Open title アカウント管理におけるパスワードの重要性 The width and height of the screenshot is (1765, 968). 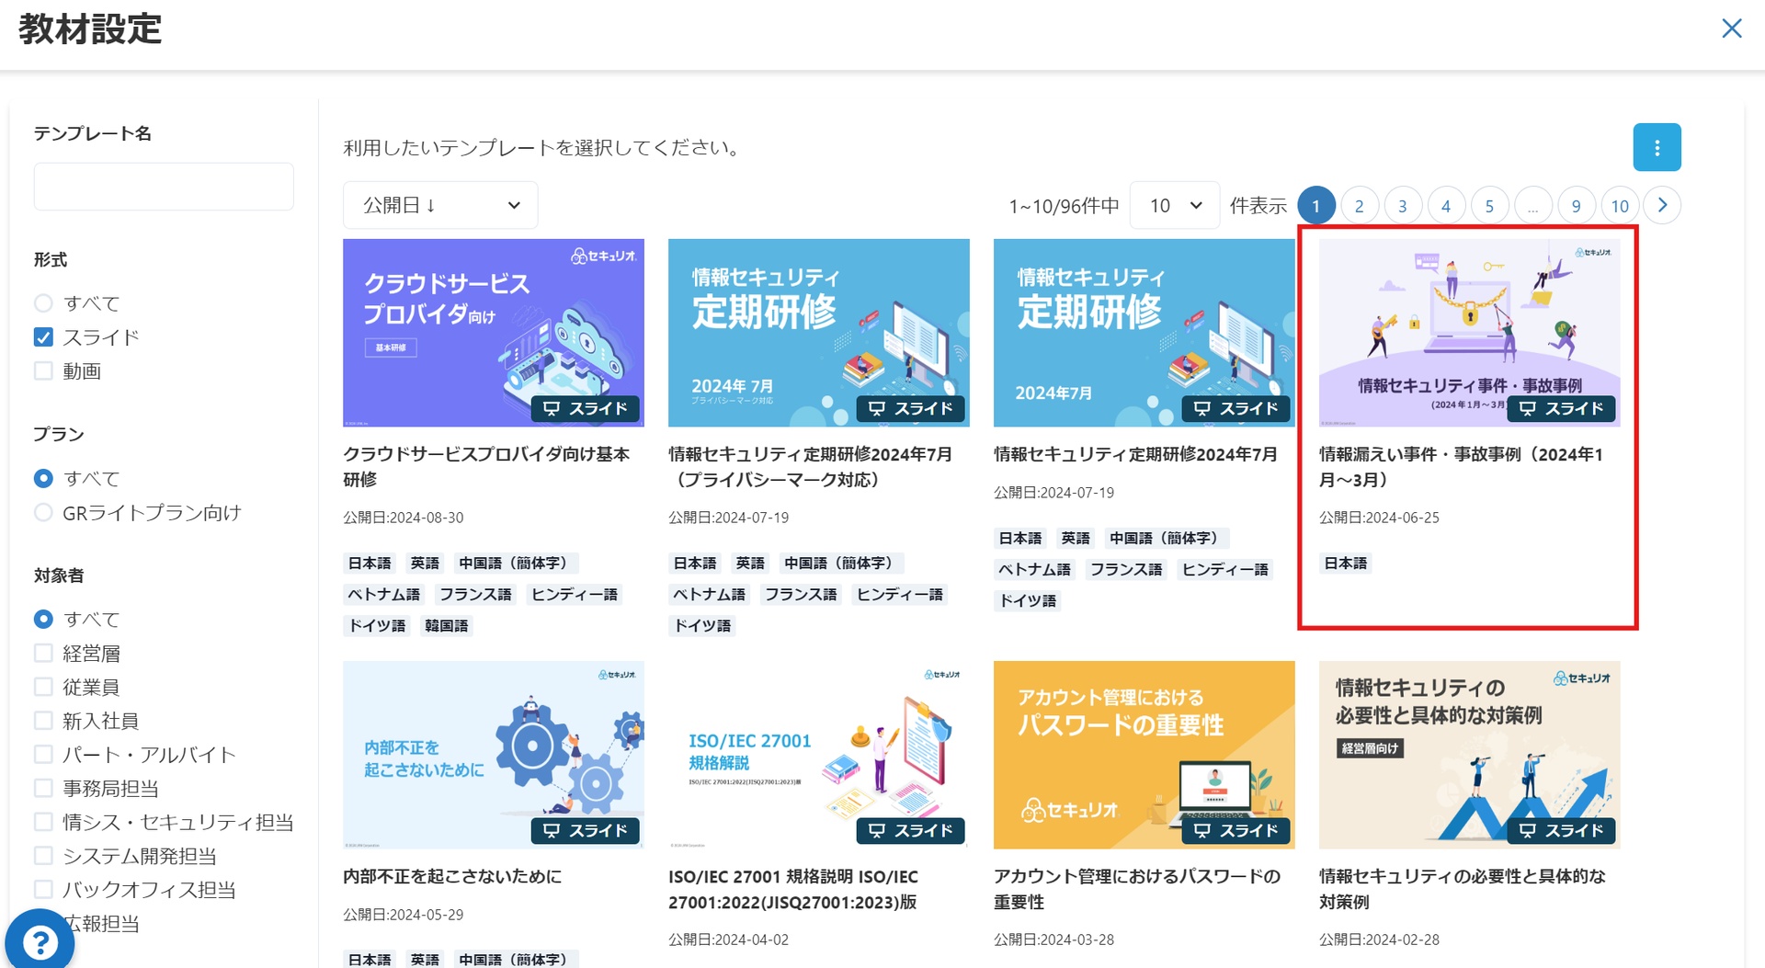[1137, 889]
